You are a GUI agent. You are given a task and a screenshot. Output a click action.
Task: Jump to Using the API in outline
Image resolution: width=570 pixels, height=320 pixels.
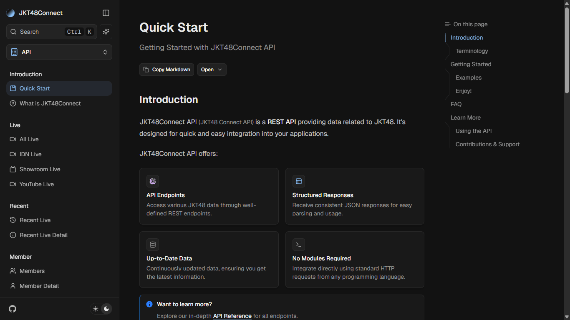pos(474,131)
